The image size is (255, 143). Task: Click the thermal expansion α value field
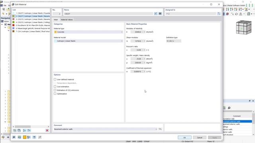[136, 71]
